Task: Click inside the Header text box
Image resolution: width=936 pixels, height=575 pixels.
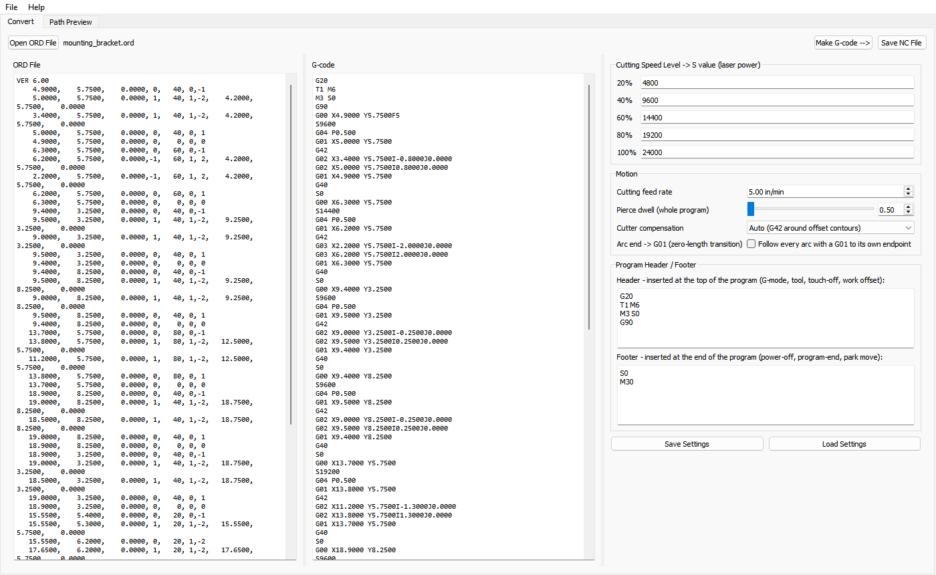Action: (766, 318)
